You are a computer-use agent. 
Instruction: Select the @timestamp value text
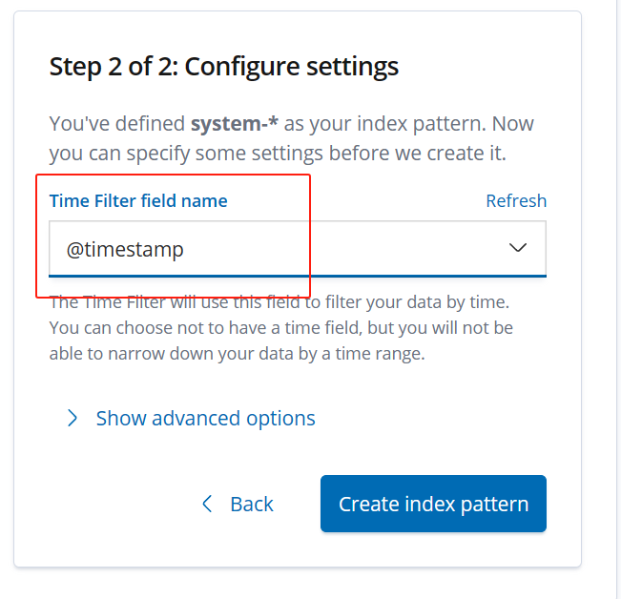pyautogui.click(x=125, y=249)
